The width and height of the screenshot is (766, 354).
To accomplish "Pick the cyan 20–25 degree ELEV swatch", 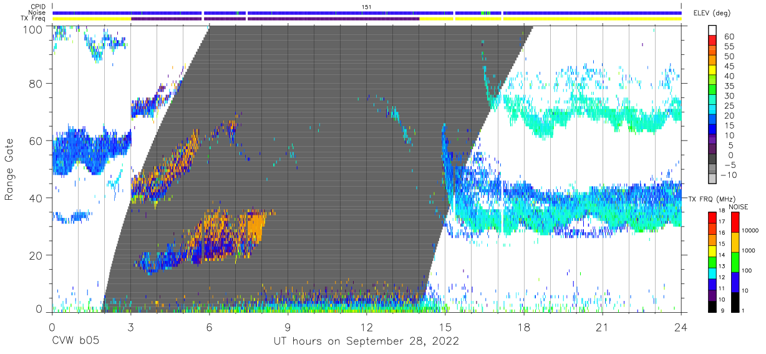I will (x=713, y=111).
